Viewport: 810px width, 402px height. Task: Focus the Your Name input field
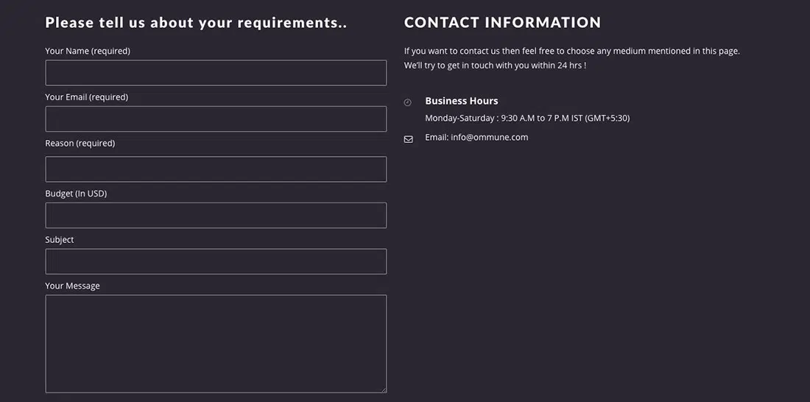[216, 73]
